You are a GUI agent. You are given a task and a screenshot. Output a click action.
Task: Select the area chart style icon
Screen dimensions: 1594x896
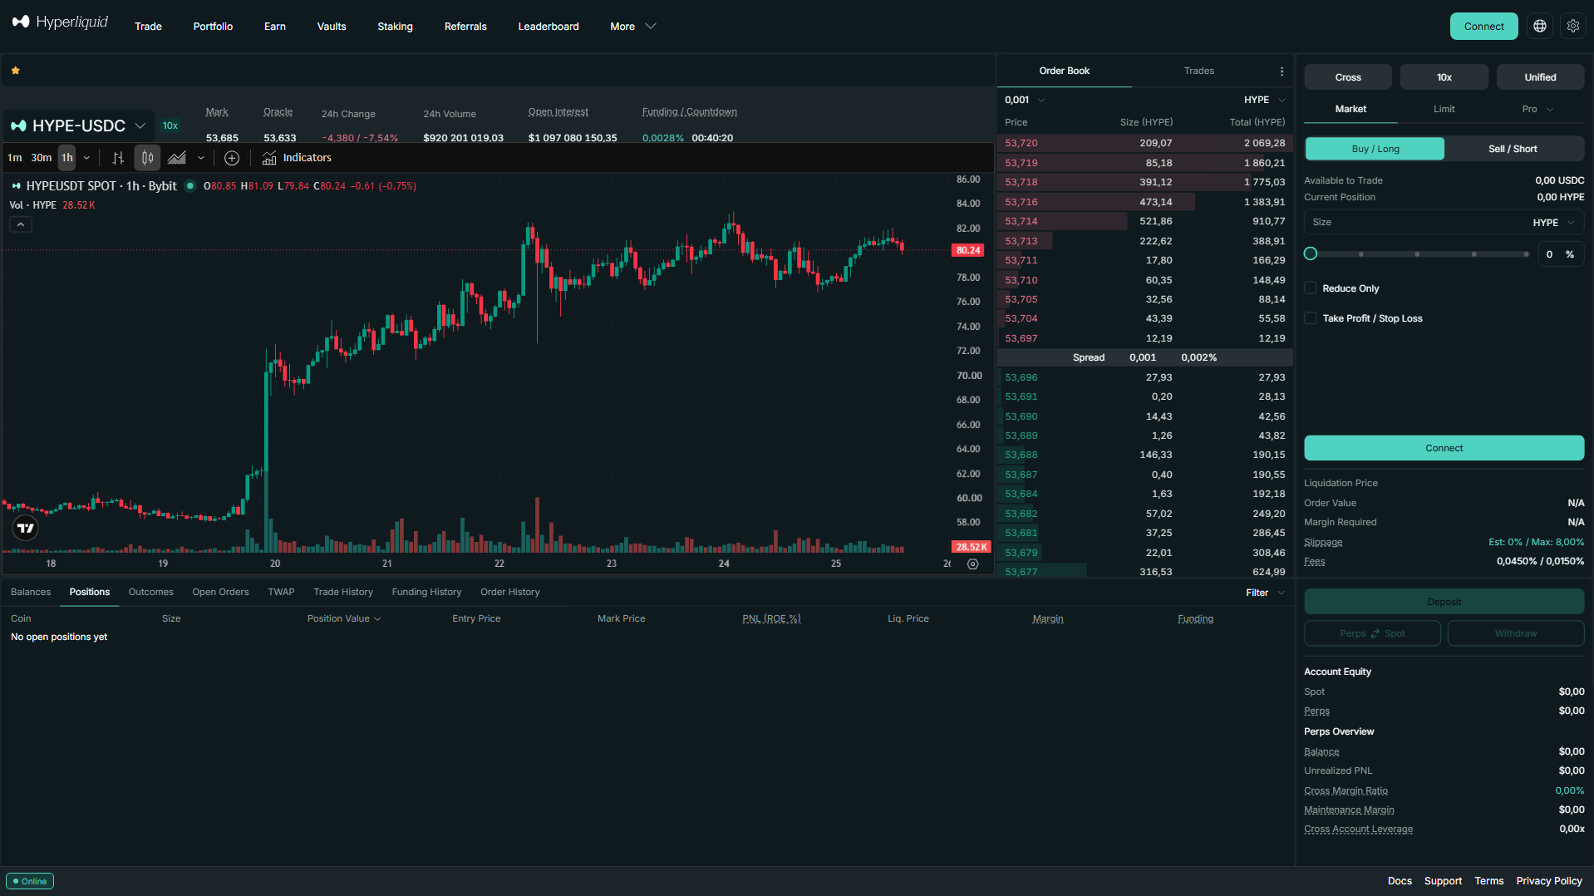[x=177, y=158]
